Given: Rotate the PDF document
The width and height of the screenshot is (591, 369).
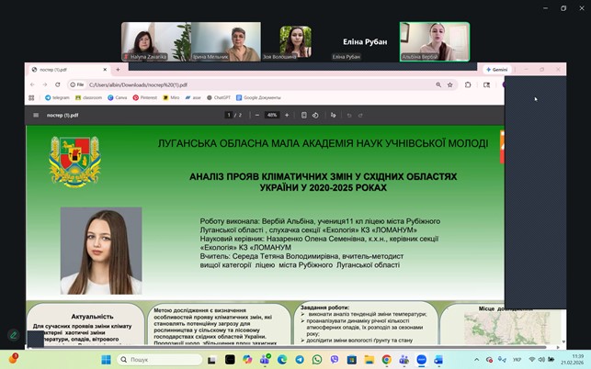Looking at the screenshot, I should [315, 115].
